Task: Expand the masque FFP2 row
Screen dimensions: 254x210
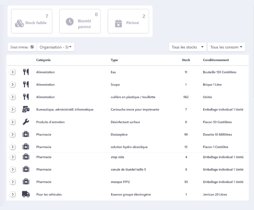Action: (x=13, y=182)
